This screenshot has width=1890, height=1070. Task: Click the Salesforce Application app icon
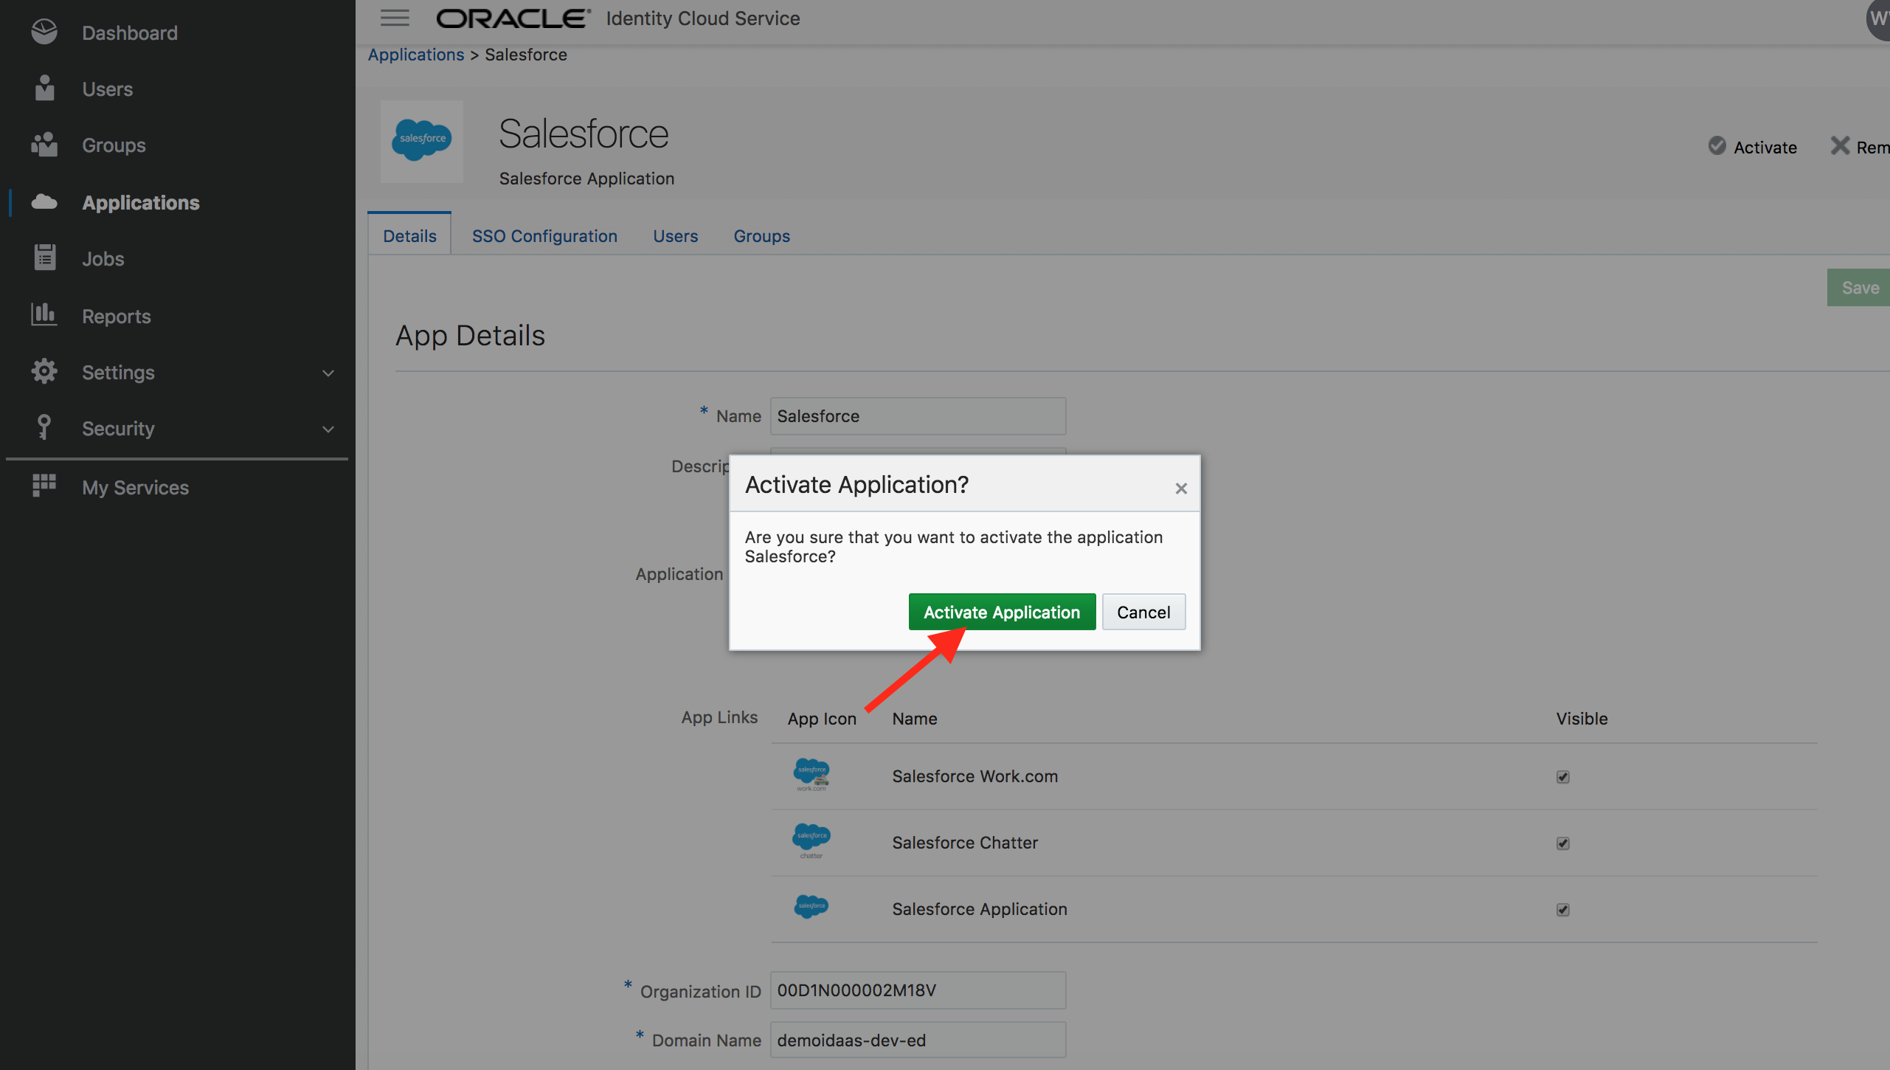tap(811, 906)
